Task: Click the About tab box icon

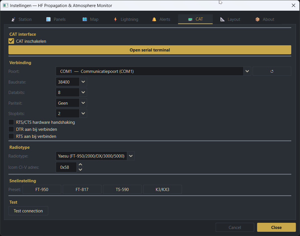Action: pyautogui.click(x=257, y=19)
